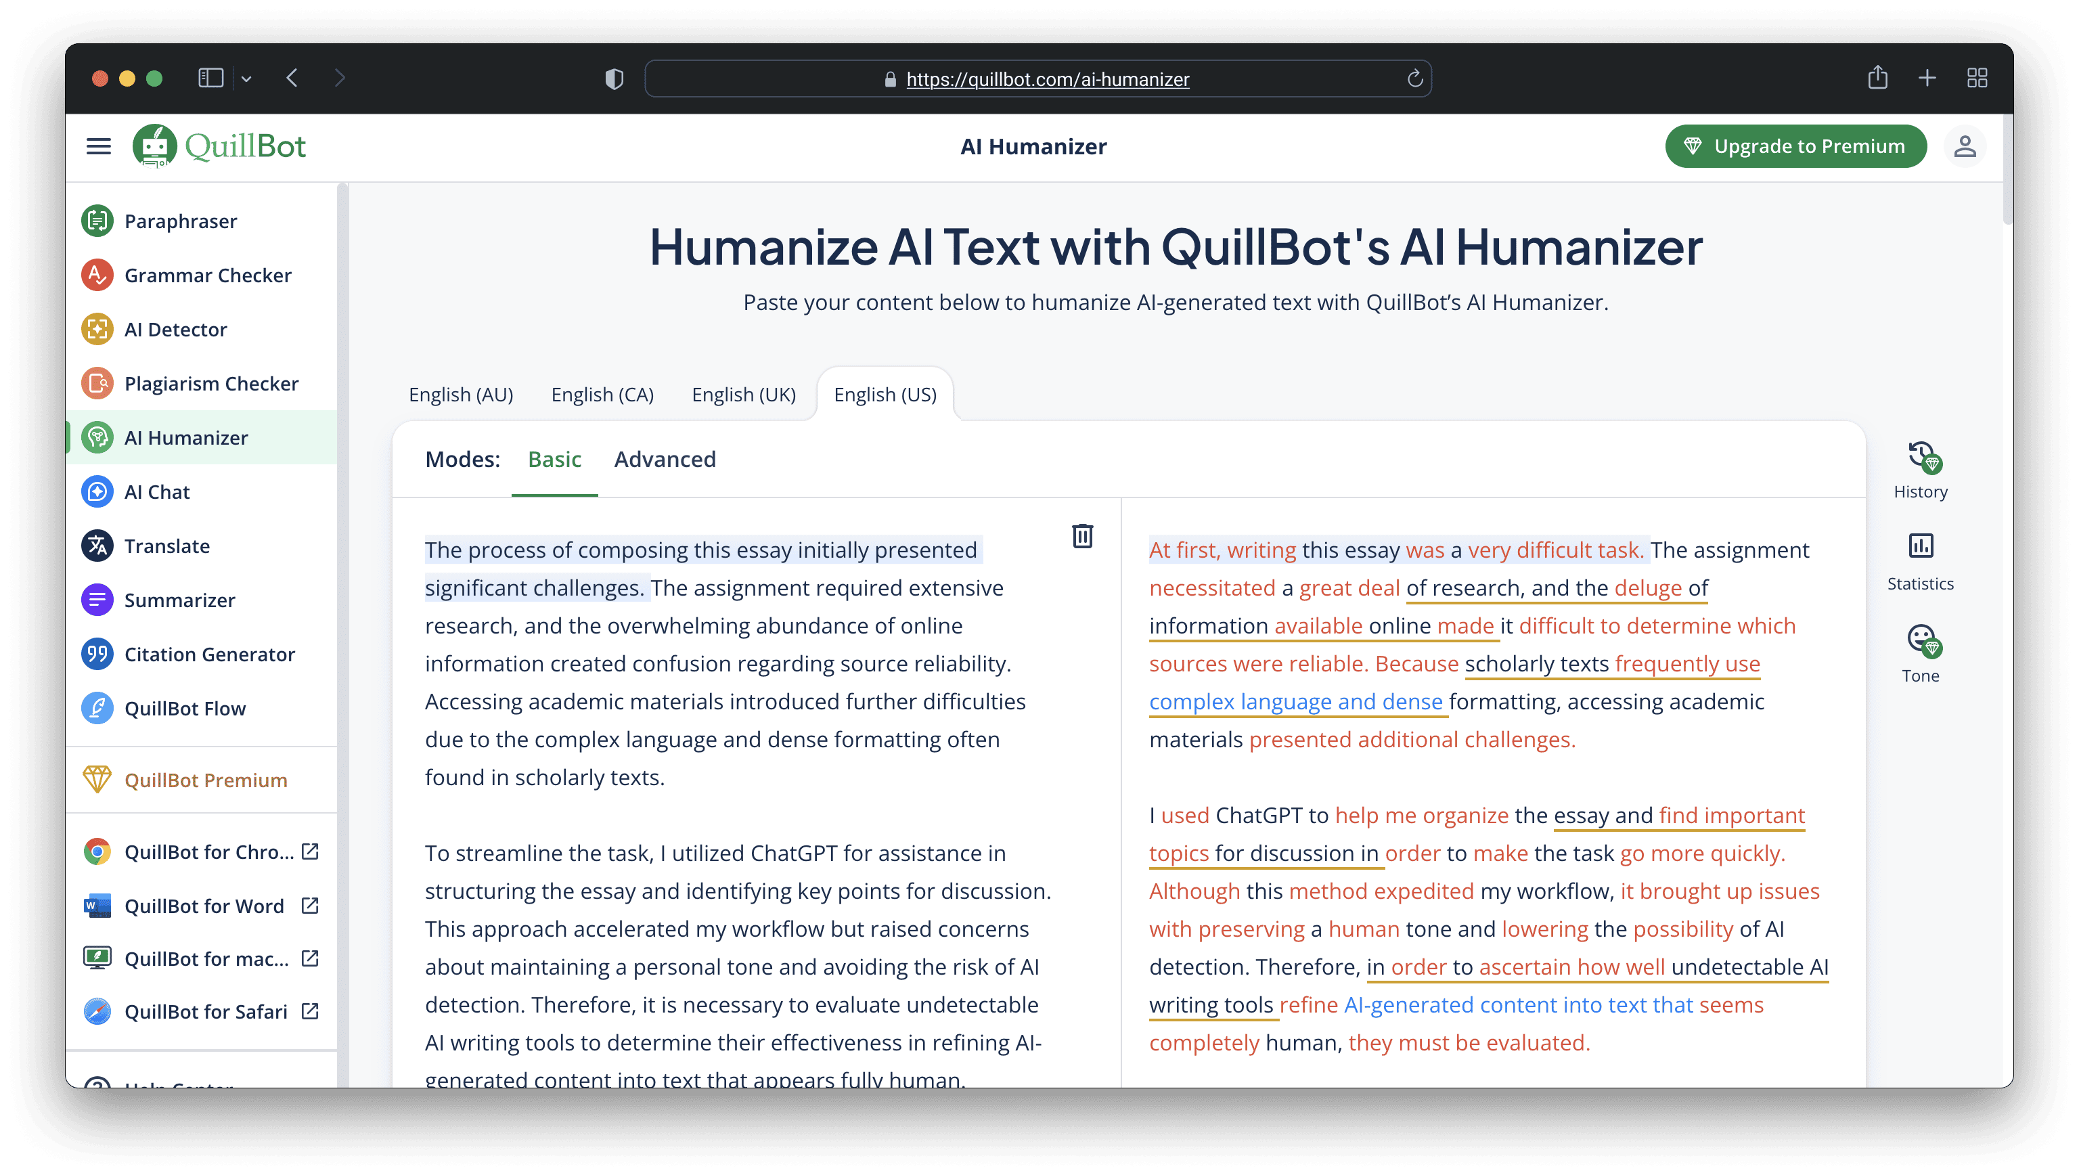This screenshot has width=2079, height=1175.
Task: Click the browser address bar URL
Action: [1047, 79]
